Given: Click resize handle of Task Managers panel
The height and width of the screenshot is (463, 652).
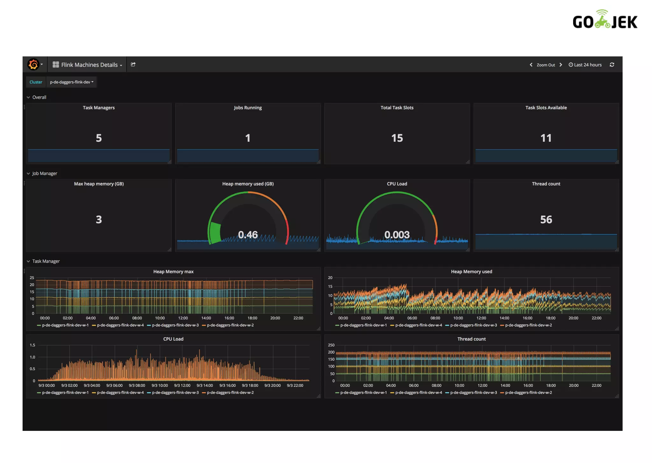Looking at the screenshot, I should coord(169,162).
